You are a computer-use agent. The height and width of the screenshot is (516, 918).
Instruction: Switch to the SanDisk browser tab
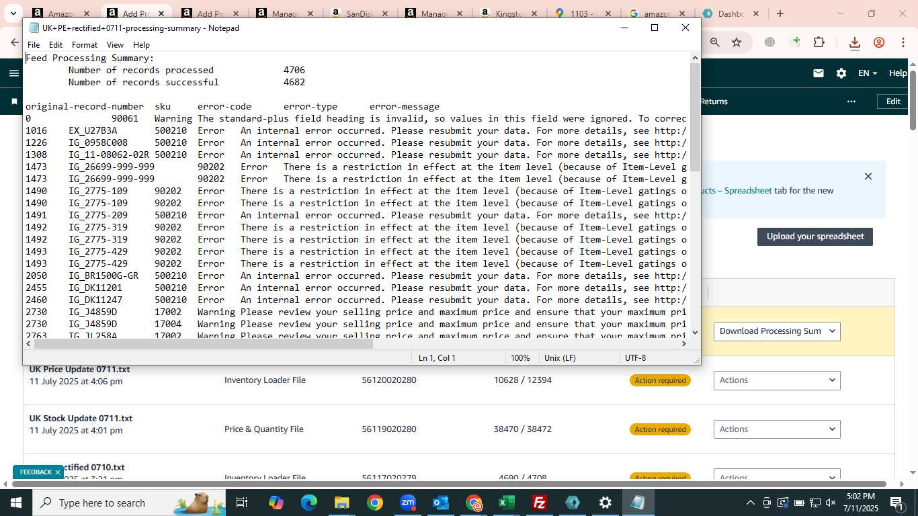click(358, 13)
